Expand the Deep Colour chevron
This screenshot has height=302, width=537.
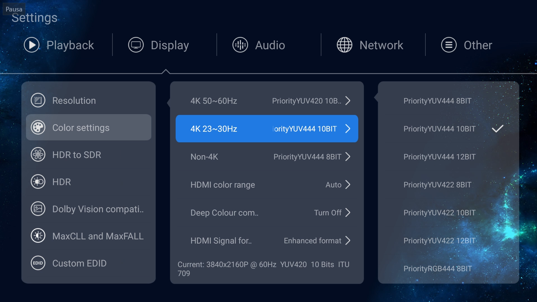tap(348, 213)
